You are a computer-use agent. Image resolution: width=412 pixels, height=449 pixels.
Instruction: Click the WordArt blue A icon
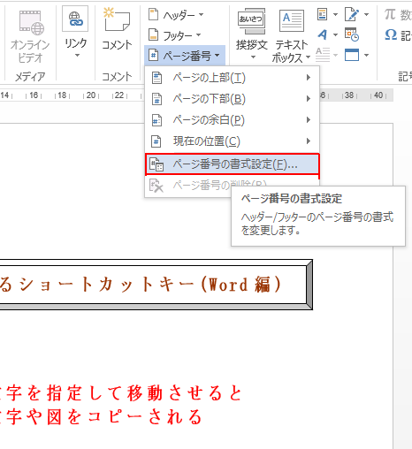323,34
